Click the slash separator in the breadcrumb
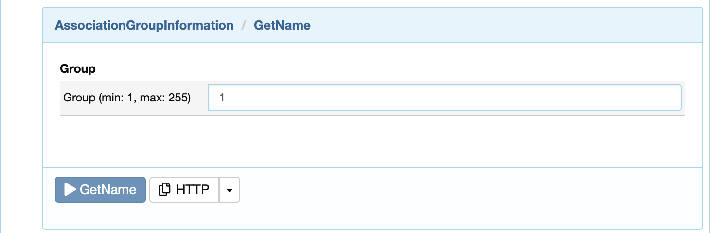 (244, 25)
